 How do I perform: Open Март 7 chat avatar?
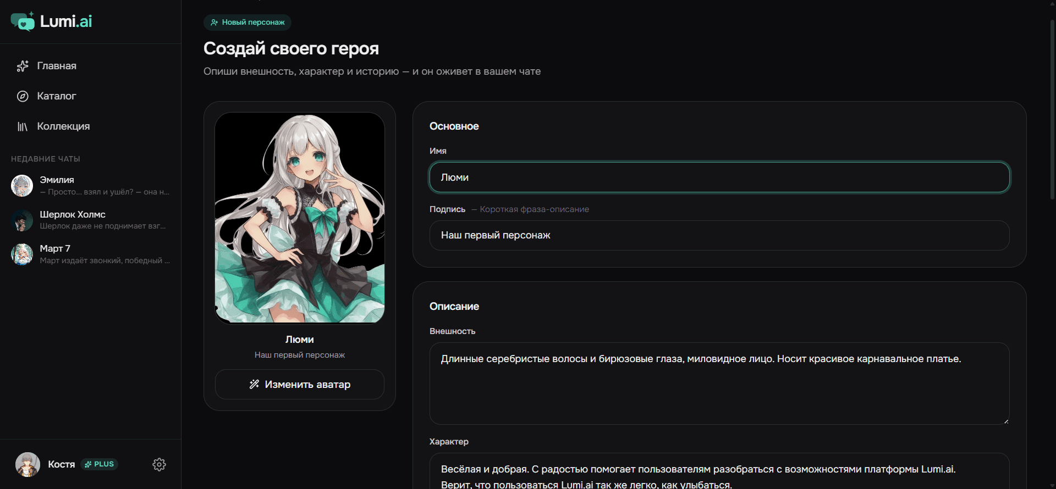[22, 254]
